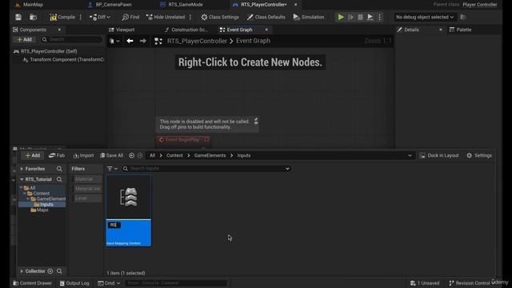Add a new component

25,39
